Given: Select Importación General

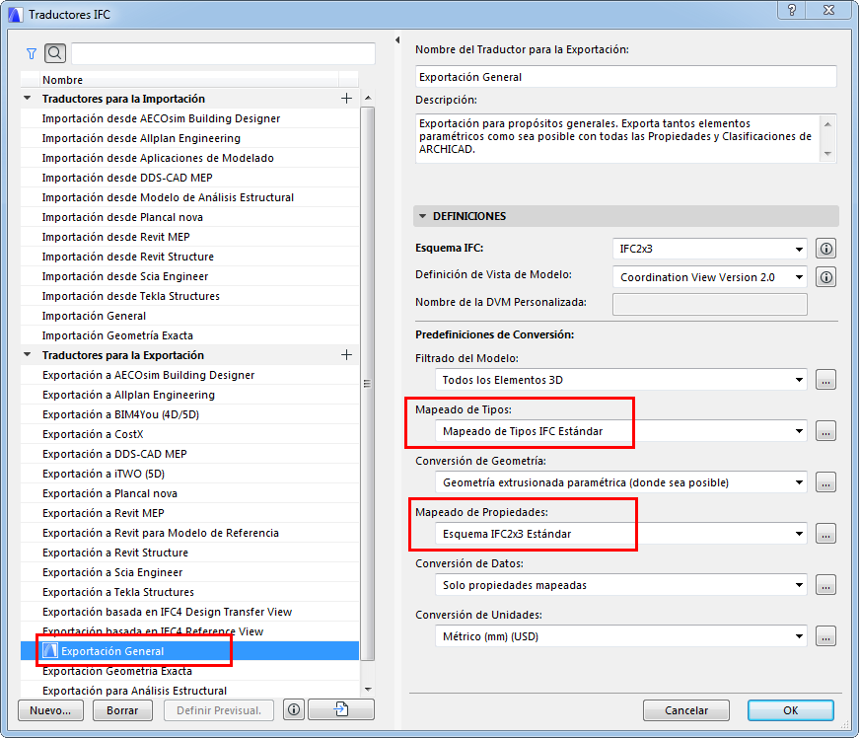Looking at the screenshot, I should pos(189,316).
